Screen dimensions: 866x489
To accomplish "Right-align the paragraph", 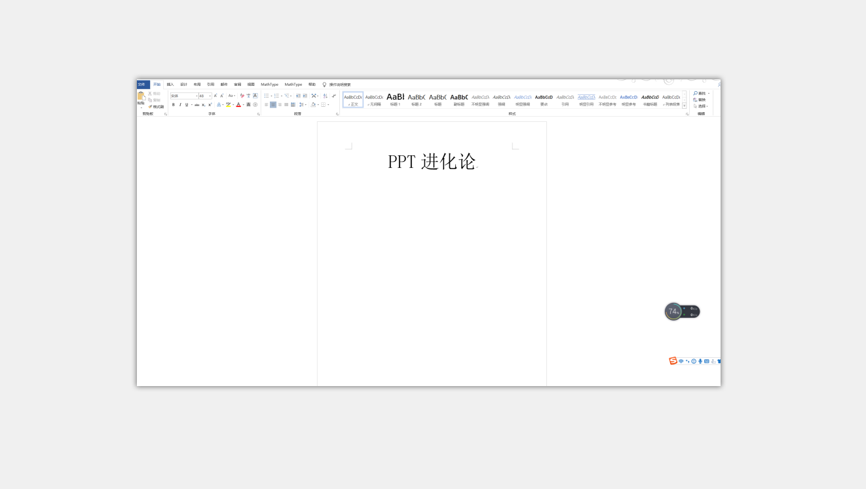I will (x=280, y=105).
